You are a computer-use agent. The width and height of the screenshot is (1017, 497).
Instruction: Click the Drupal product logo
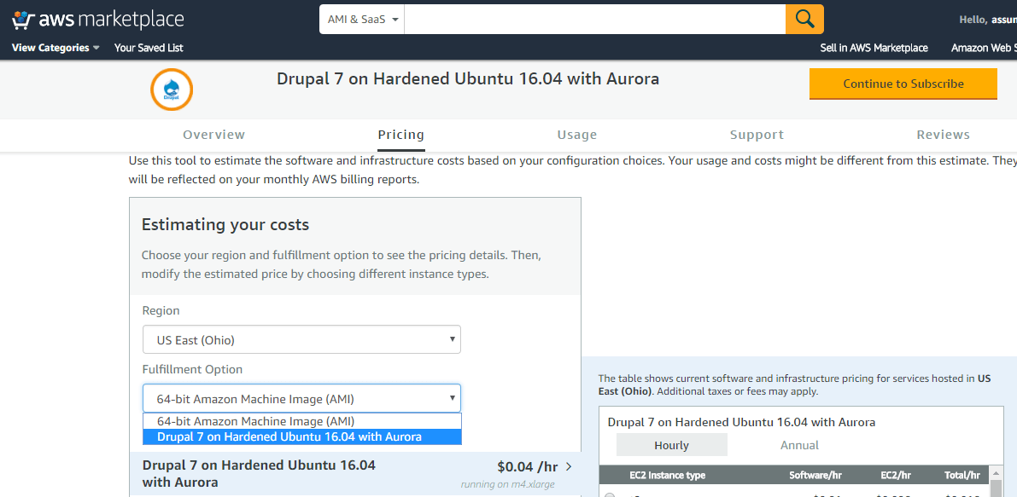172,90
